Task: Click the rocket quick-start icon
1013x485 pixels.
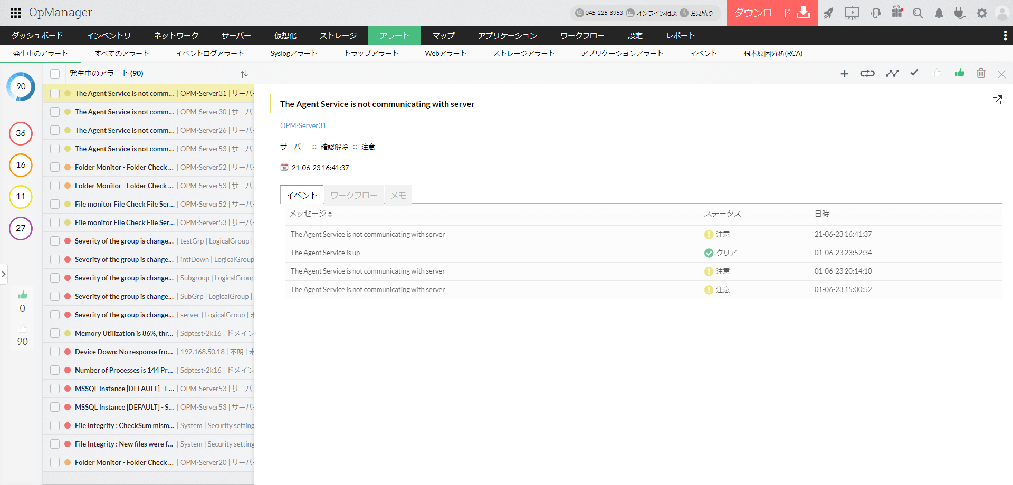Action: 828,13
